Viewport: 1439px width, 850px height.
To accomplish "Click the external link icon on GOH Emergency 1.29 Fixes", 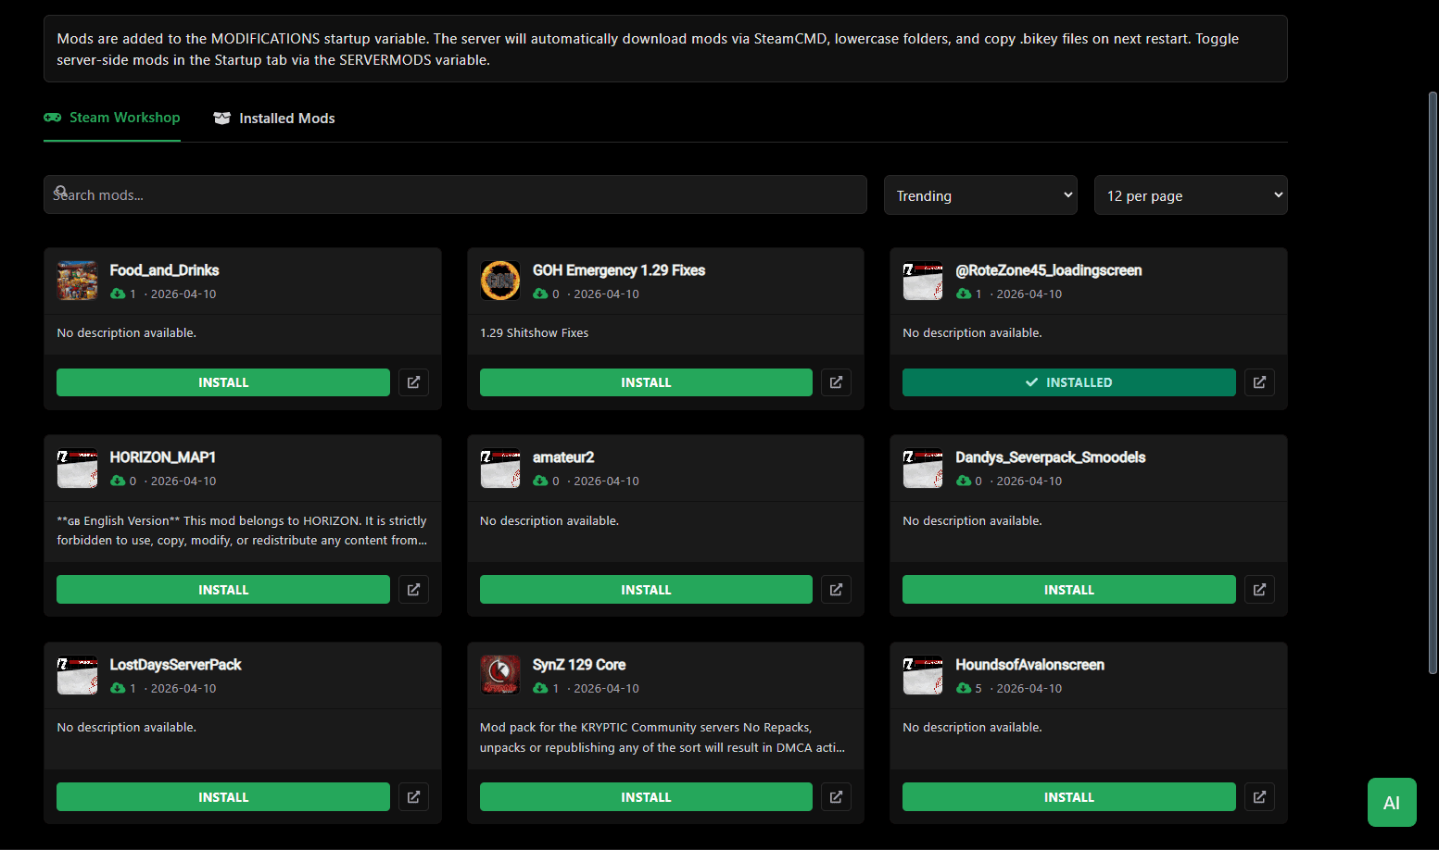I will tap(836, 381).
